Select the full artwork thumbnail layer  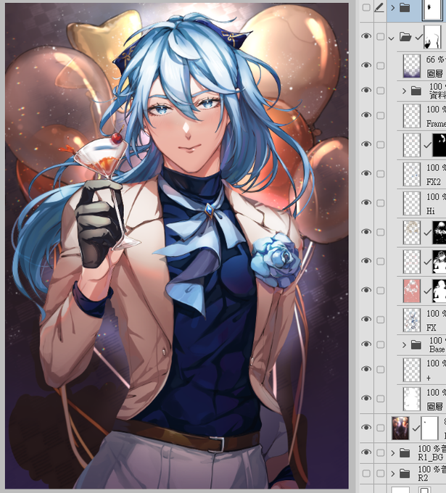point(400,428)
